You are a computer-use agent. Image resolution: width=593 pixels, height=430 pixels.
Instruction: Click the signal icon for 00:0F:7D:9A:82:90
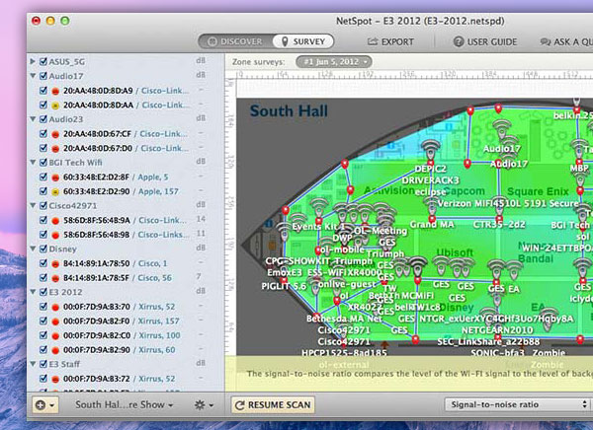tap(55, 350)
